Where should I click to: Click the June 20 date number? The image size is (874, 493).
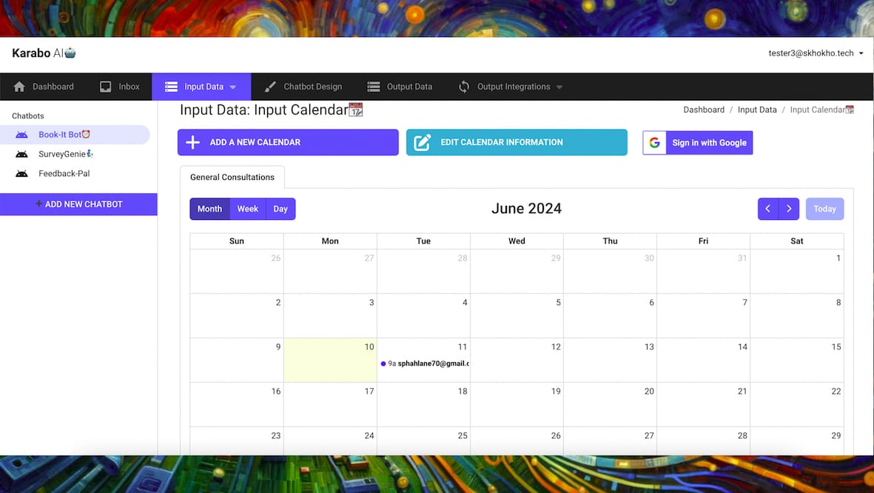coord(649,392)
